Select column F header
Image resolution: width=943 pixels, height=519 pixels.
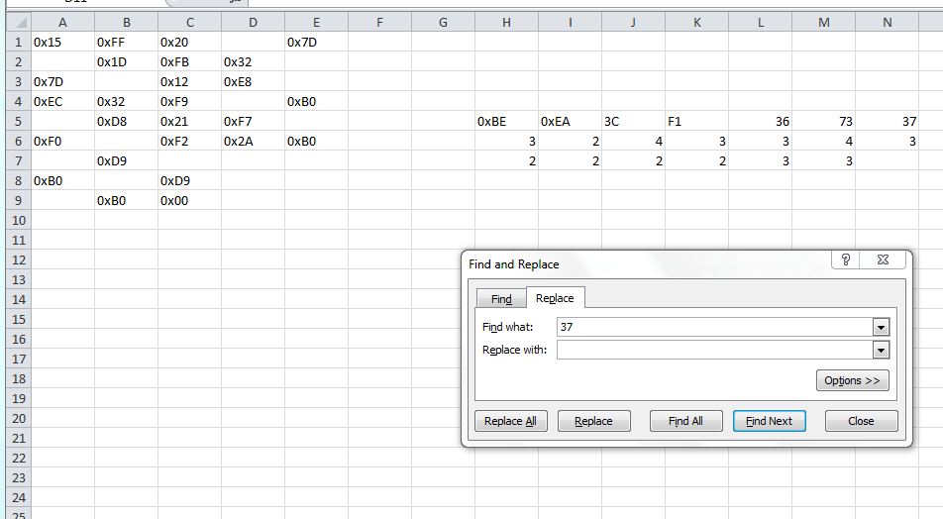(x=379, y=22)
